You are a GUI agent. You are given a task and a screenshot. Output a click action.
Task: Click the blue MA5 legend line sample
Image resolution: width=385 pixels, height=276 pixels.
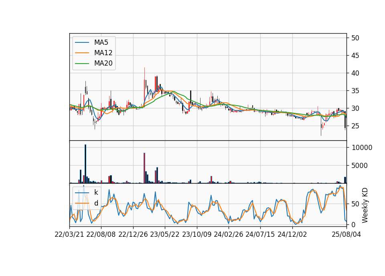(82, 42)
